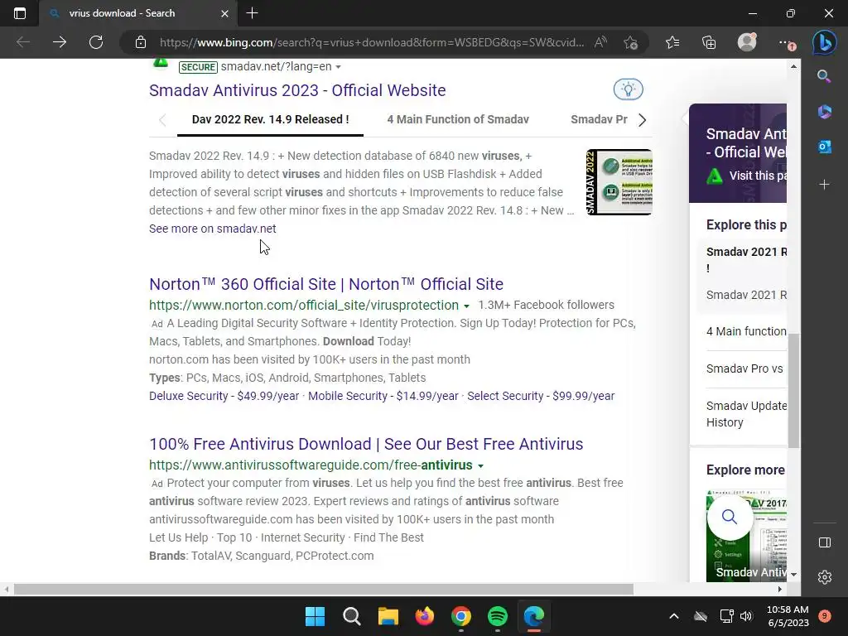
Task: Close the 'vrius download - Search' tab
Action: tap(225, 13)
